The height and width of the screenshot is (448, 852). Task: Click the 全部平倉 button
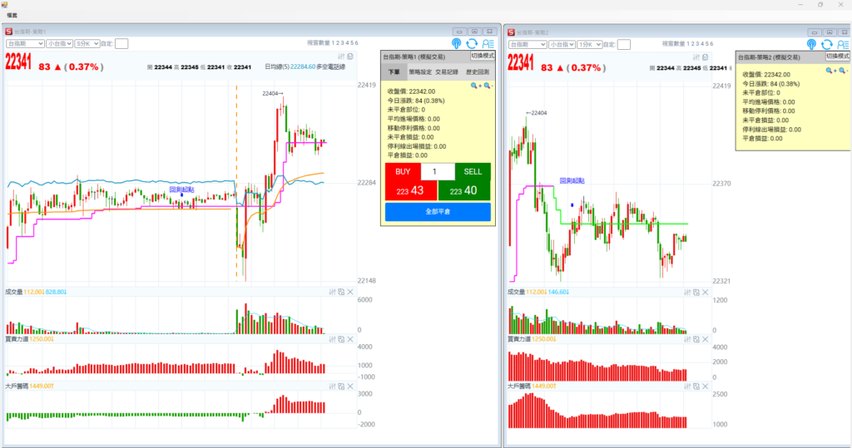(x=438, y=212)
